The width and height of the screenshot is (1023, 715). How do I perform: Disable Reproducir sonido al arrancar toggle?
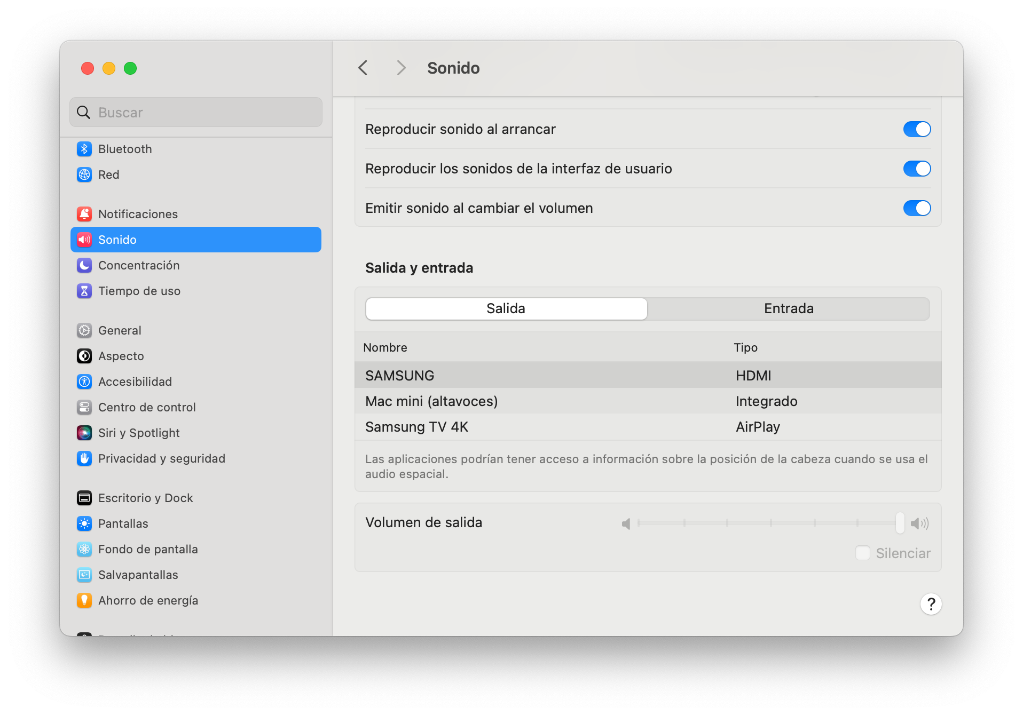(x=917, y=129)
